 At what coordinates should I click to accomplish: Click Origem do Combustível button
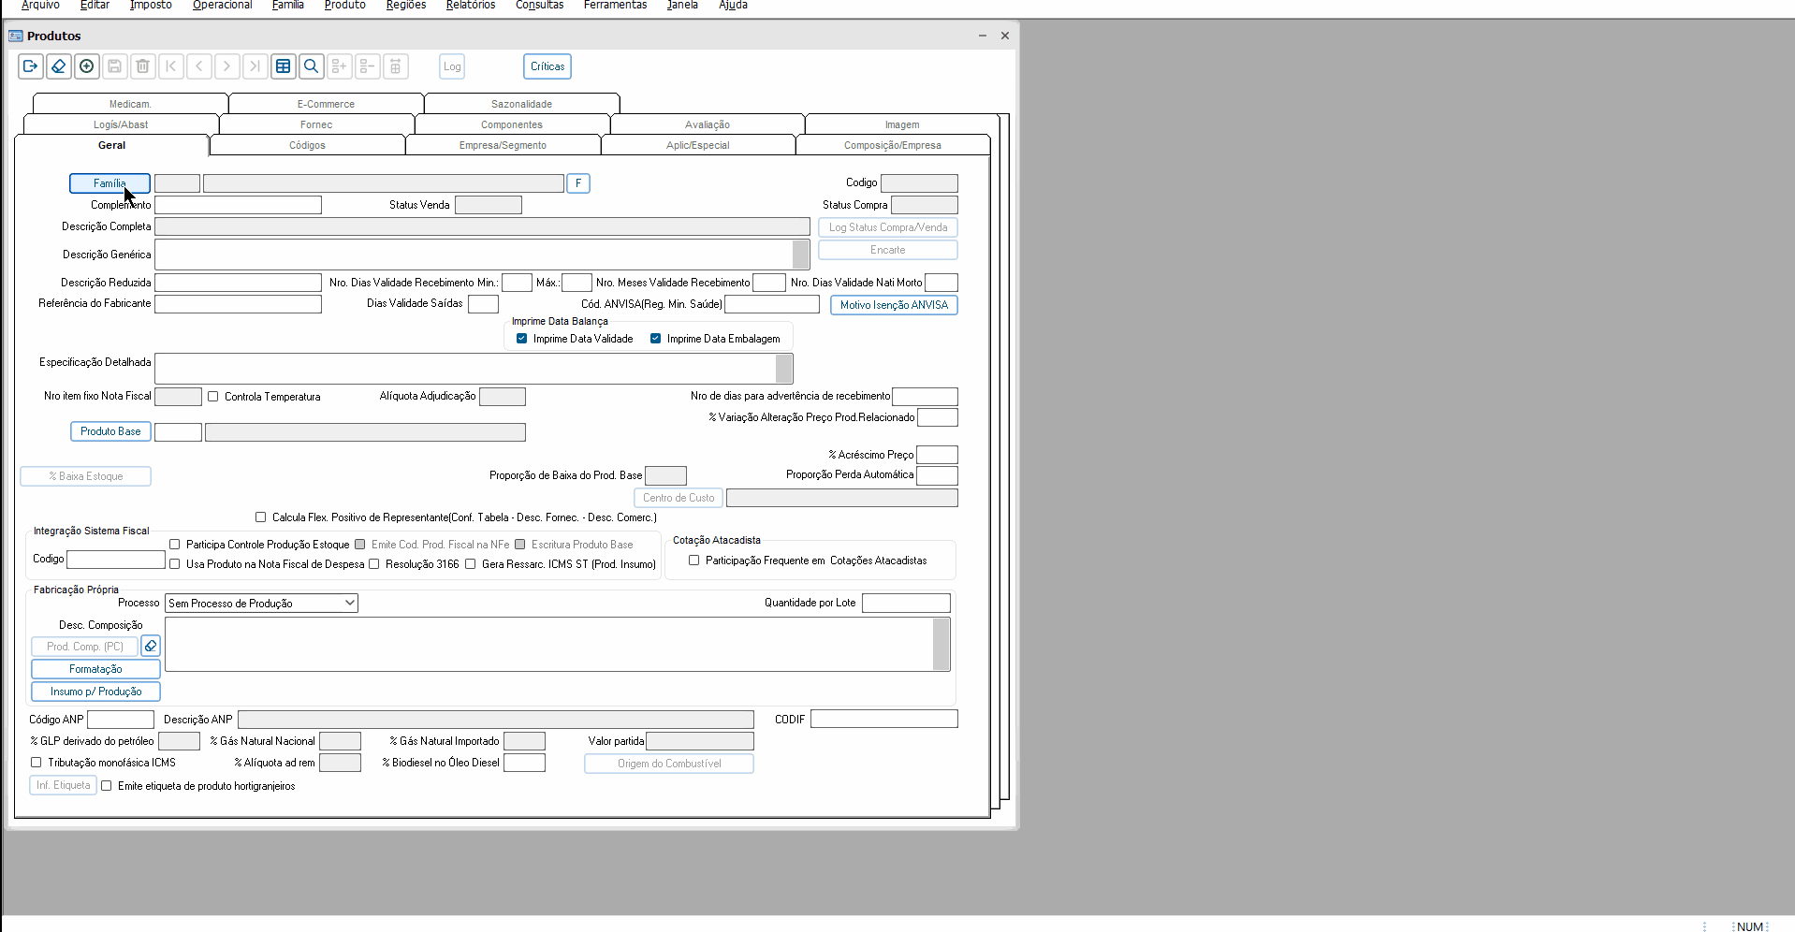(x=669, y=764)
